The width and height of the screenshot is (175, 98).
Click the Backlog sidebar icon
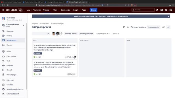tap(4, 36)
